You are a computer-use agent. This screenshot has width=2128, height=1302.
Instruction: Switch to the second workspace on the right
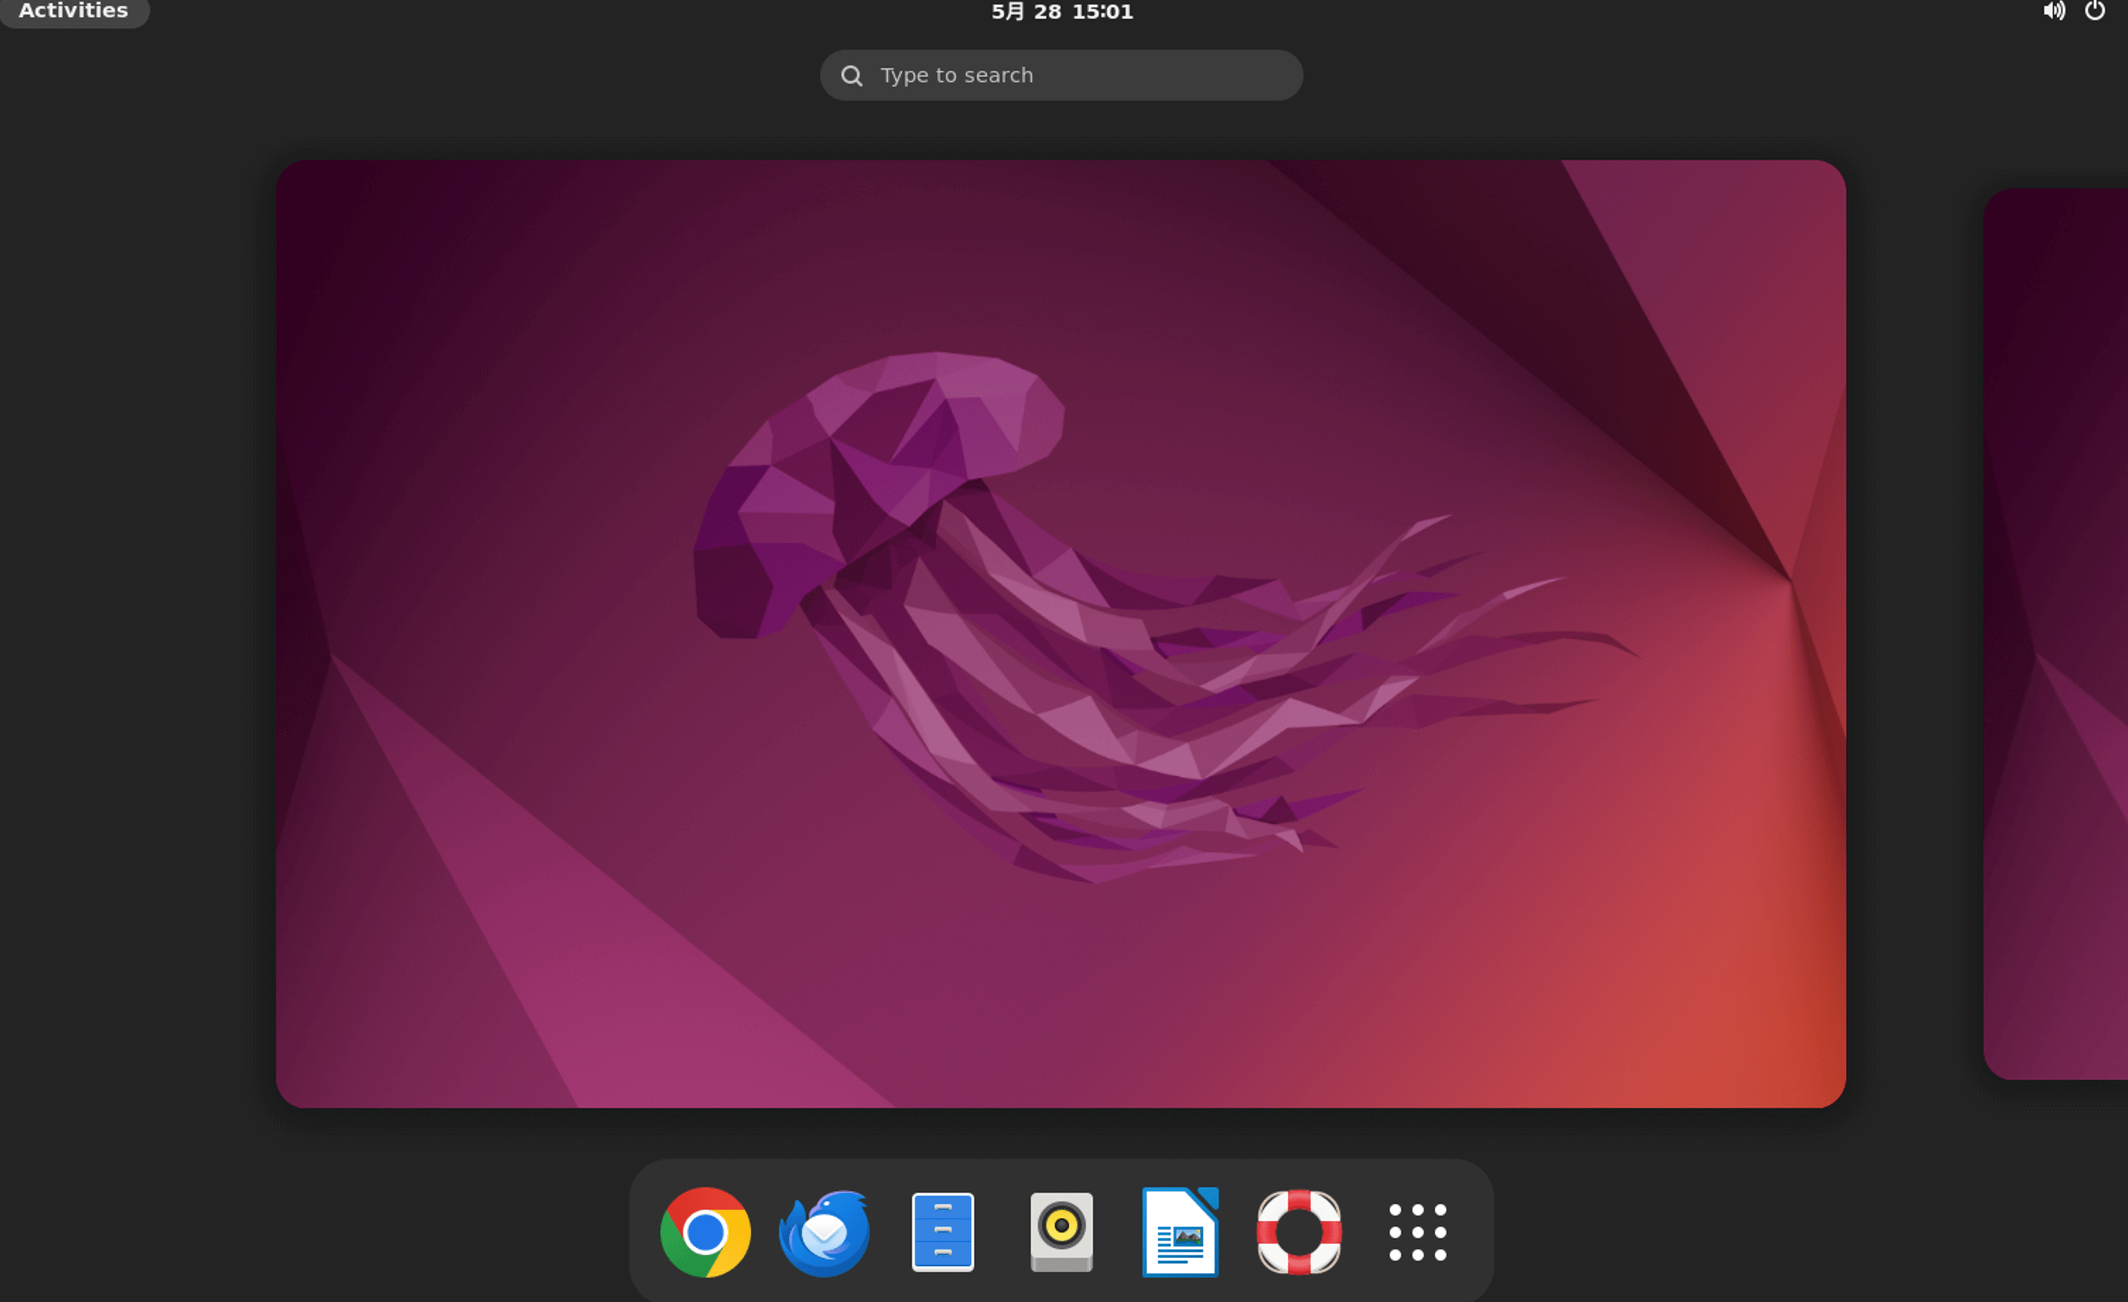pos(2055,633)
